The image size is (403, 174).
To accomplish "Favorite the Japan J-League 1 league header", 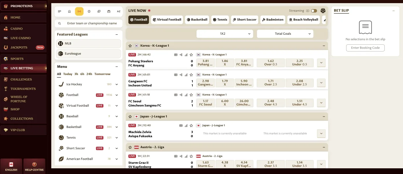I will pos(130,117).
